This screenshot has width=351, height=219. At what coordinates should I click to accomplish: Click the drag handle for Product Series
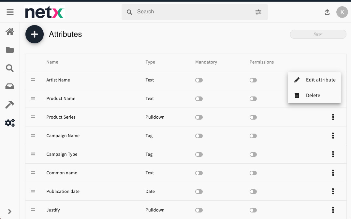tap(33, 117)
